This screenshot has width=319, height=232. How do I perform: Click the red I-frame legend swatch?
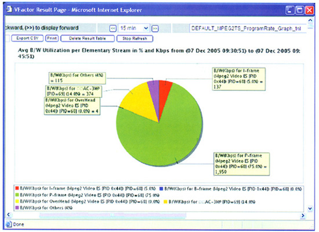(17, 188)
